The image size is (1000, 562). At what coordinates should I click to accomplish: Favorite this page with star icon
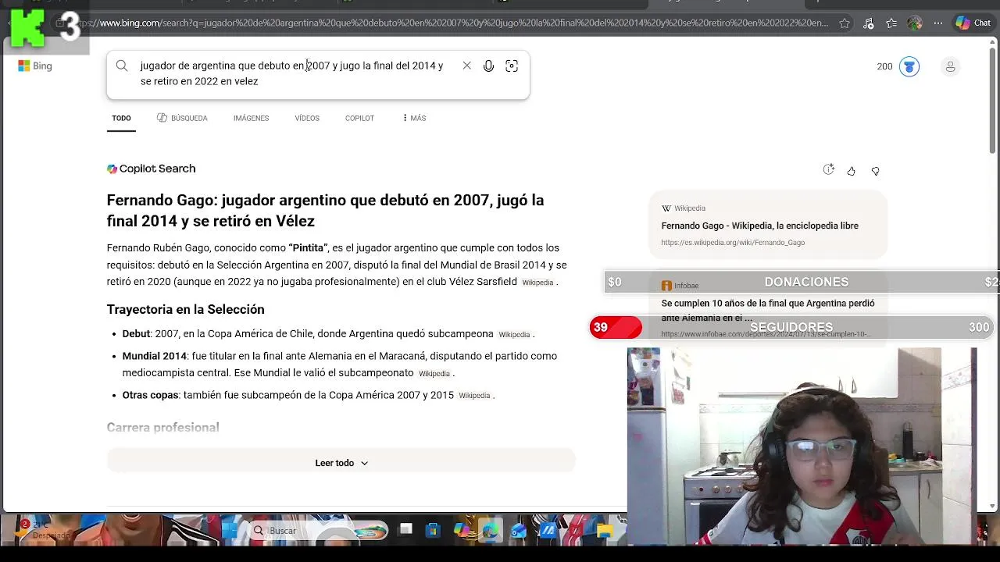pos(845,23)
